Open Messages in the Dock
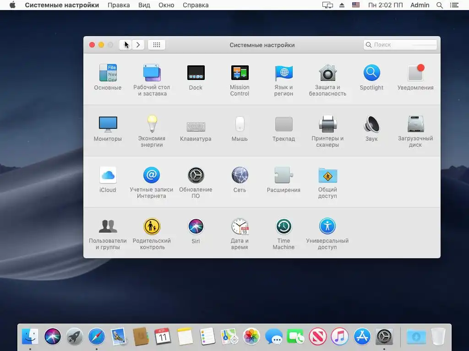The width and height of the screenshot is (469, 351). click(273, 336)
